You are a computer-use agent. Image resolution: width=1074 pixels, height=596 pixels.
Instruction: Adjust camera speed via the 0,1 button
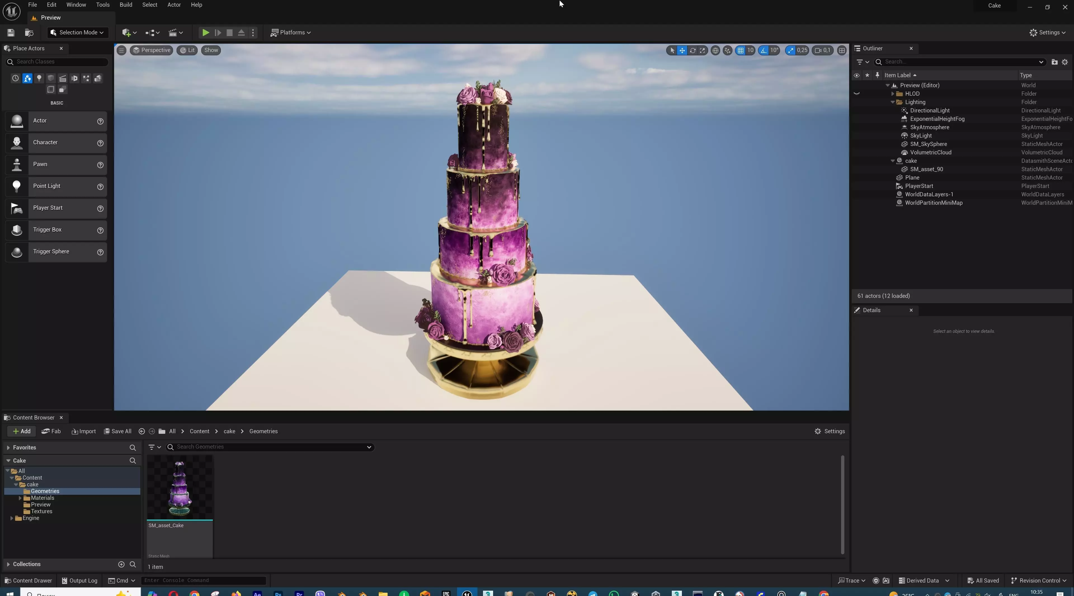point(823,50)
